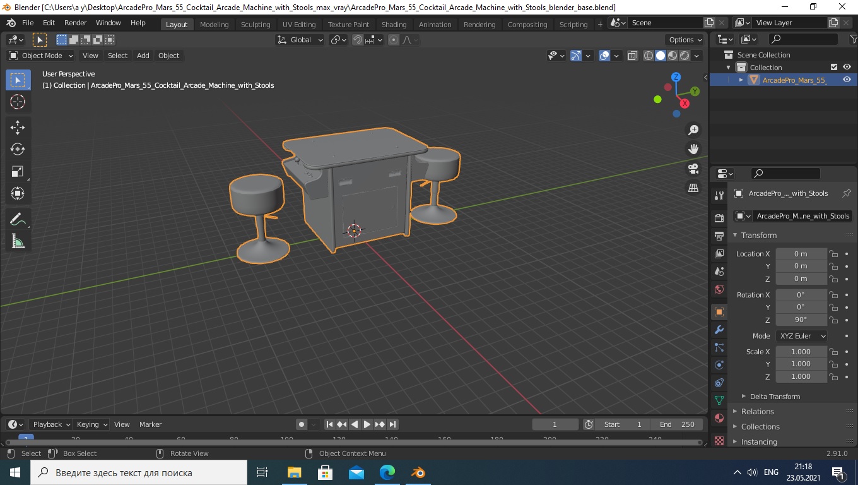Open the Modifier properties wrench tab
This screenshot has width=858, height=485.
(719, 330)
